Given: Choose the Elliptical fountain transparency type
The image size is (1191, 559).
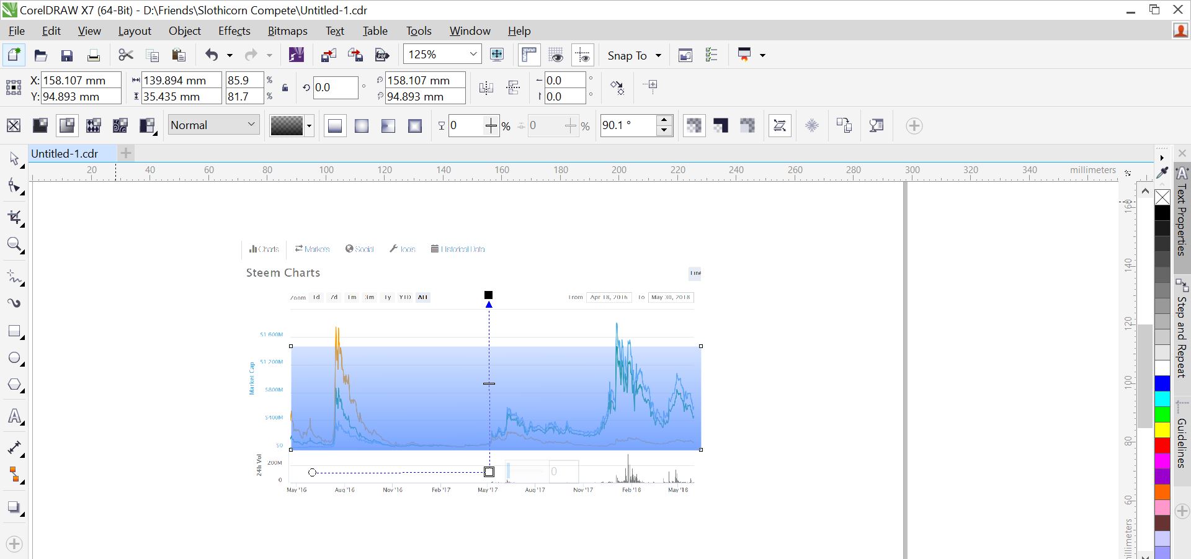Looking at the screenshot, I should 362,126.
